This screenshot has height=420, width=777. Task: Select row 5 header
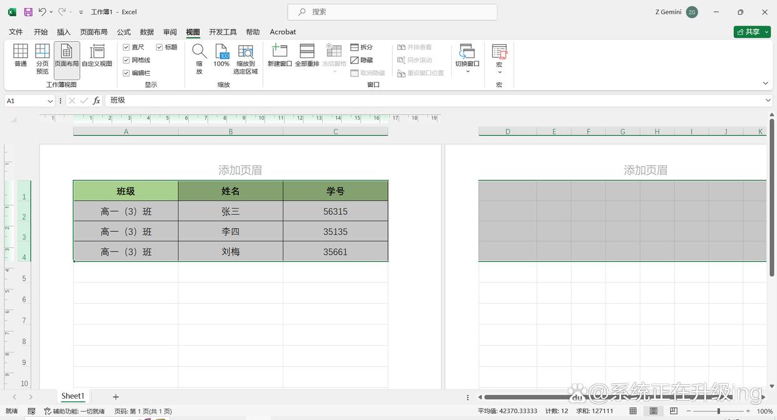click(x=24, y=278)
